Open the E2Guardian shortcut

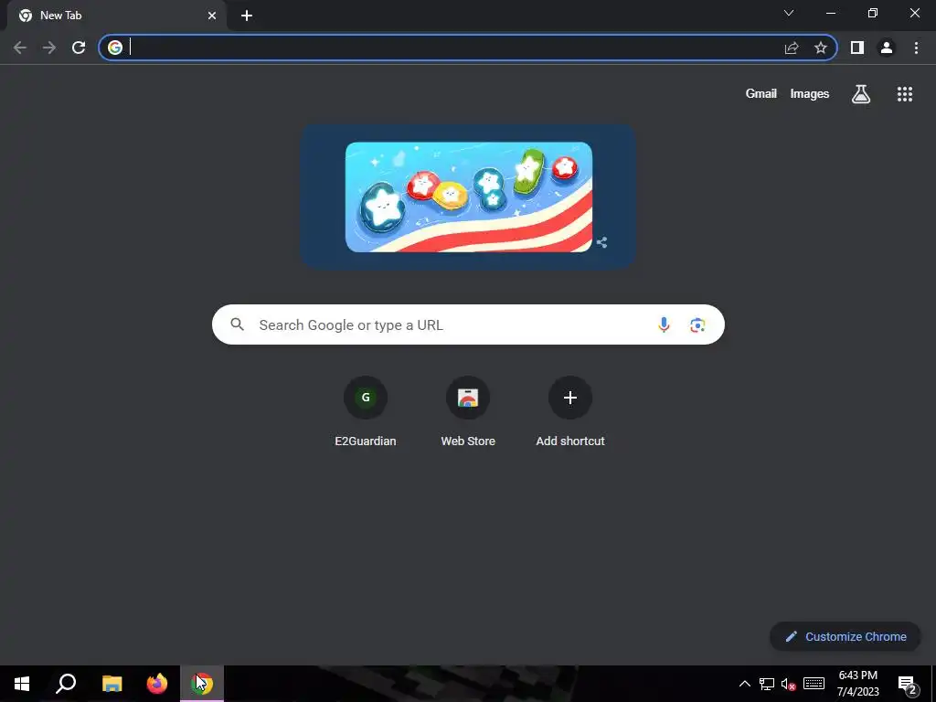click(x=366, y=412)
